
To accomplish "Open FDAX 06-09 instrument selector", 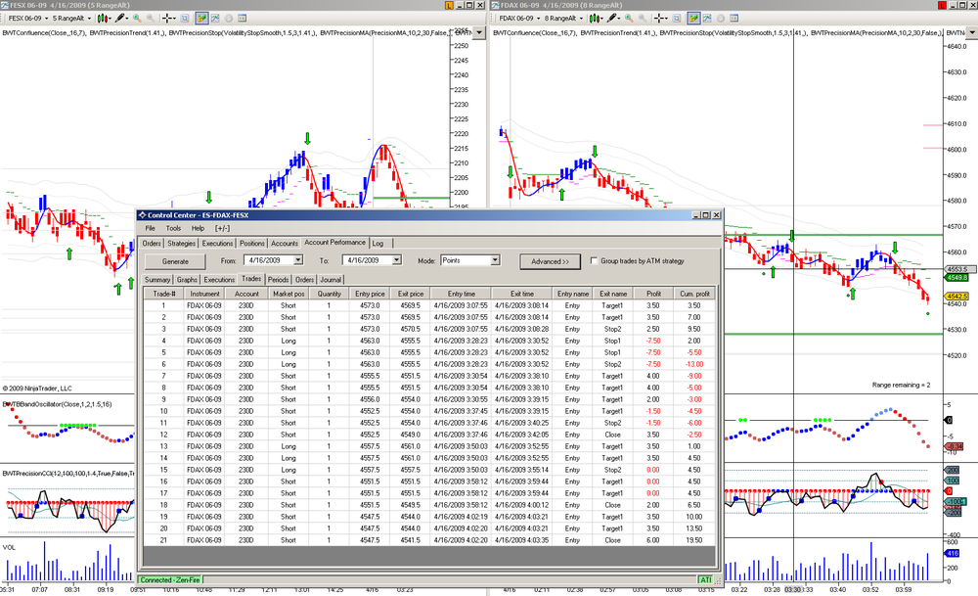I will pyautogui.click(x=519, y=18).
